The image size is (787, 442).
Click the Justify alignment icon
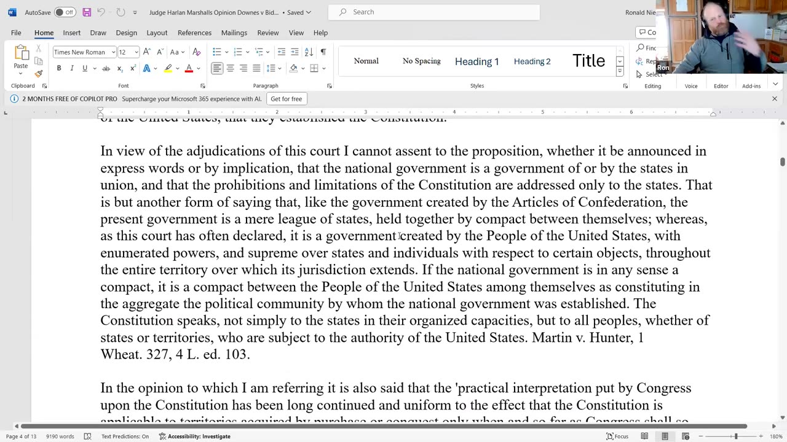click(x=256, y=68)
